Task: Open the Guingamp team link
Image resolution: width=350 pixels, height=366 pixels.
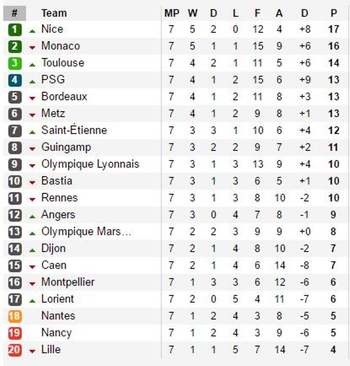Action: click(66, 148)
